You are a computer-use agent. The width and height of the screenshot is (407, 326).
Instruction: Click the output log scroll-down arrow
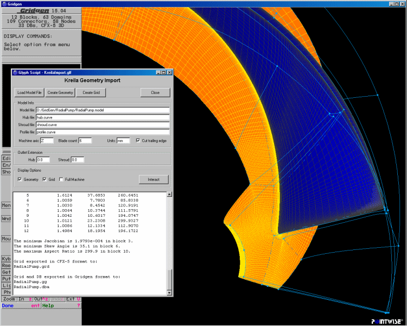click(169, 293)
